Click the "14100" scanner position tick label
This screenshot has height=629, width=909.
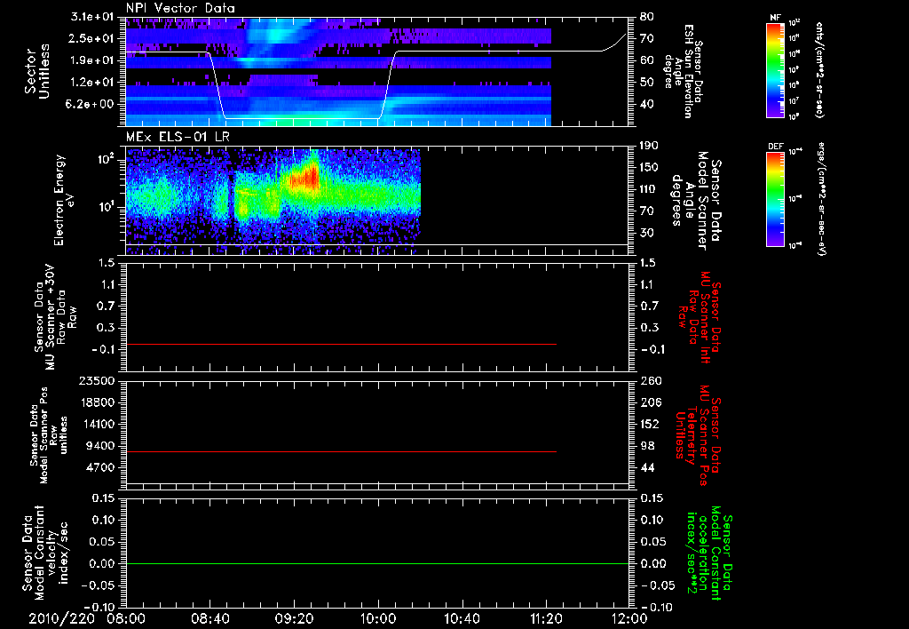coord(96,424)
